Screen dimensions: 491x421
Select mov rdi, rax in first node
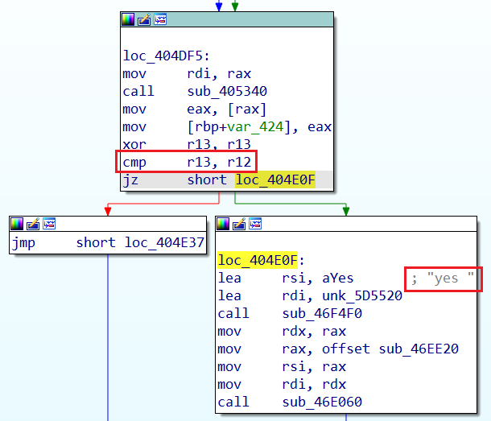187,74
